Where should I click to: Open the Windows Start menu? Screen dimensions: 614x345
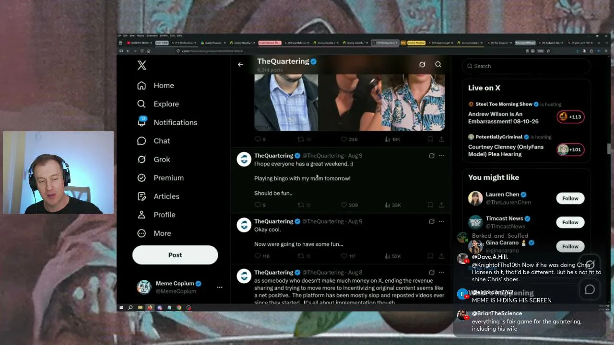pyautogui.click(x=121, y=308)
